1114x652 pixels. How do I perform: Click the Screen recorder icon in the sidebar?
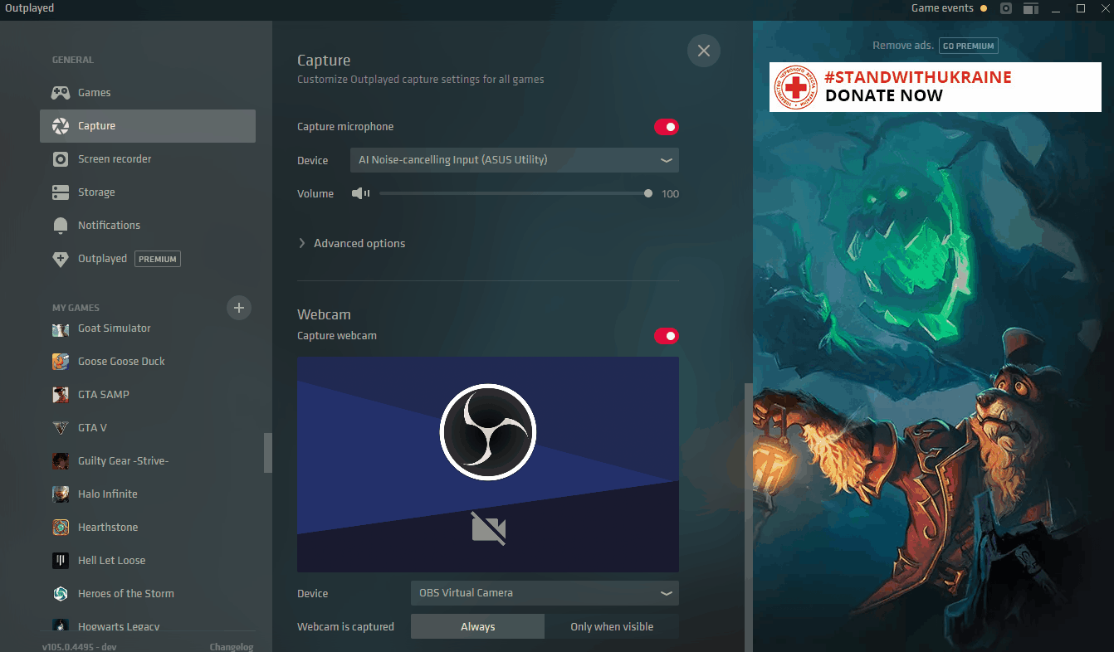point(61,159)
